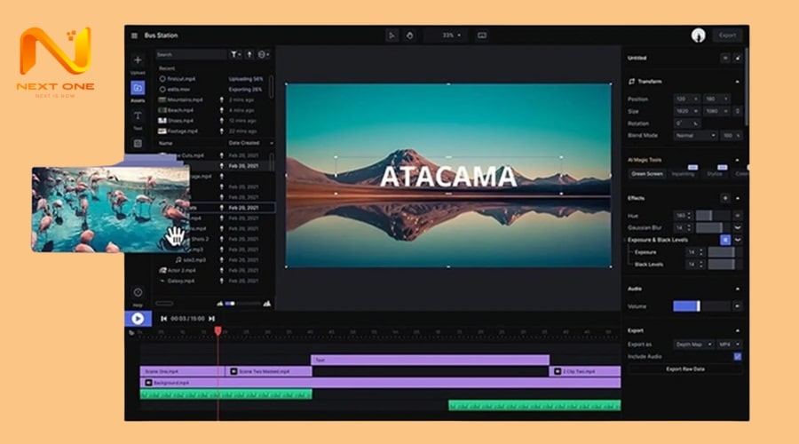This screenshot has width=799, height=444.
Task: Toggle the Include Audio checkbox
Action: tap(737, 356)
